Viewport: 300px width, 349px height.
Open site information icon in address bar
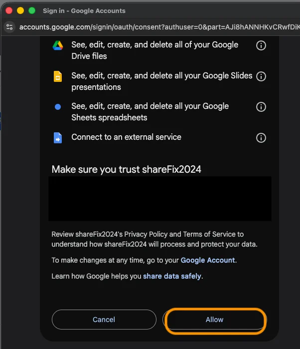(x=9, y=27)
